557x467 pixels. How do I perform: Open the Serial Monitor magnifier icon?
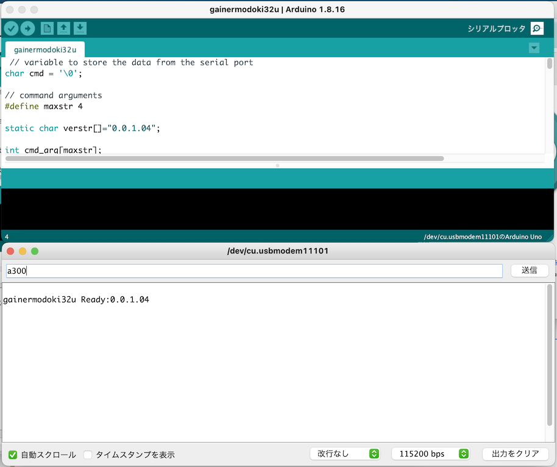536,28
